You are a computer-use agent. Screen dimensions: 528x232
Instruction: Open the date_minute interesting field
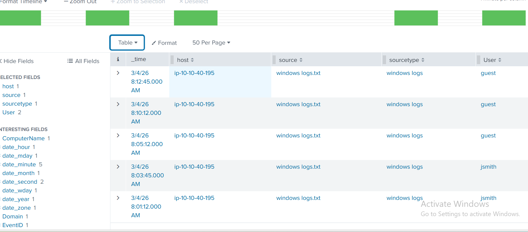coord(19,164)
